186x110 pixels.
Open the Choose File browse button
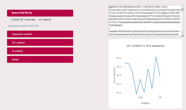pos(17,20)
